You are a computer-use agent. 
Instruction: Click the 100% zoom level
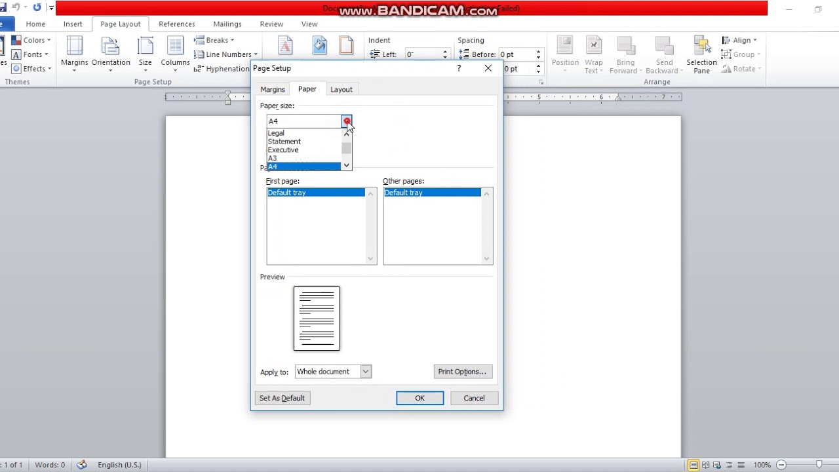pyautogui.click(x=762, y=465)
